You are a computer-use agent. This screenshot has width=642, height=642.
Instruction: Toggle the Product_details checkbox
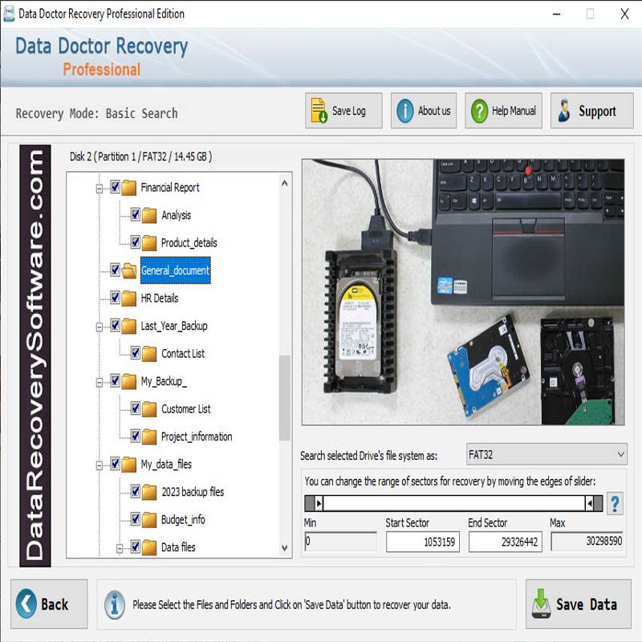136,242
